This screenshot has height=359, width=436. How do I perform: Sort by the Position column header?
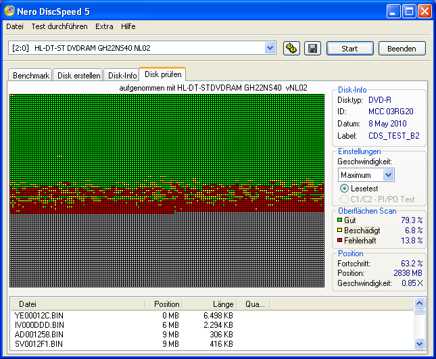164,304
